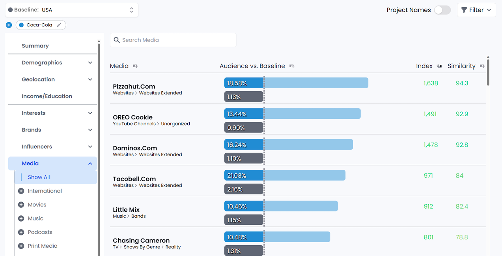502x256 pixels.
Task: Expand the Brands section chevron
Action: [90, 130]
